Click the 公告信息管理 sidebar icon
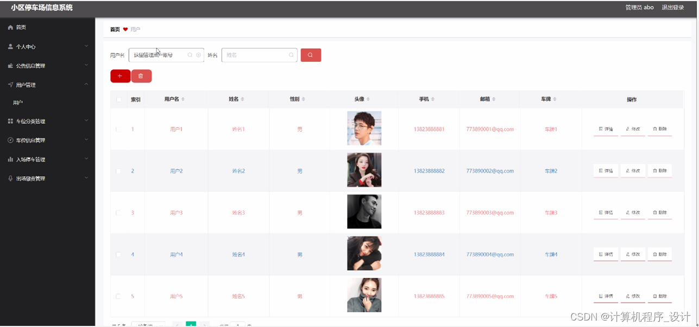 pyautogui.click(x=10, y=66)
